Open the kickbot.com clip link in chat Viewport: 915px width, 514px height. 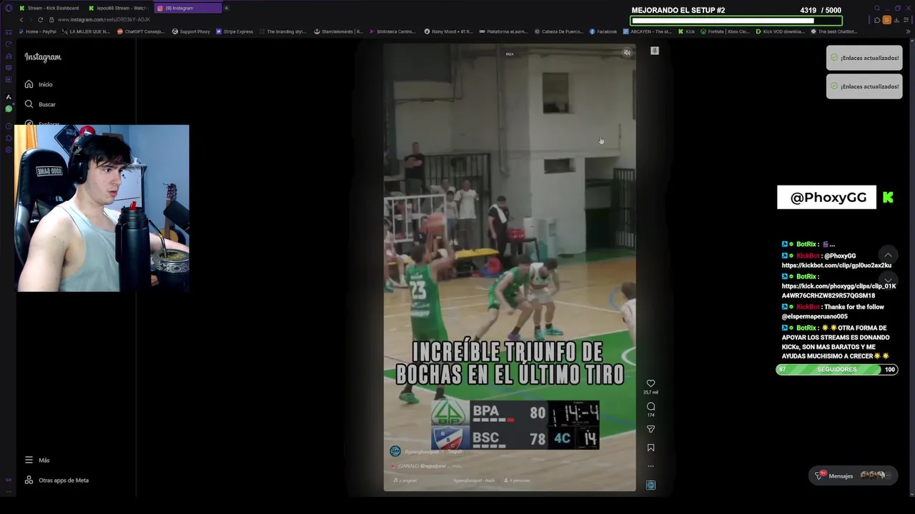[836, 265]
